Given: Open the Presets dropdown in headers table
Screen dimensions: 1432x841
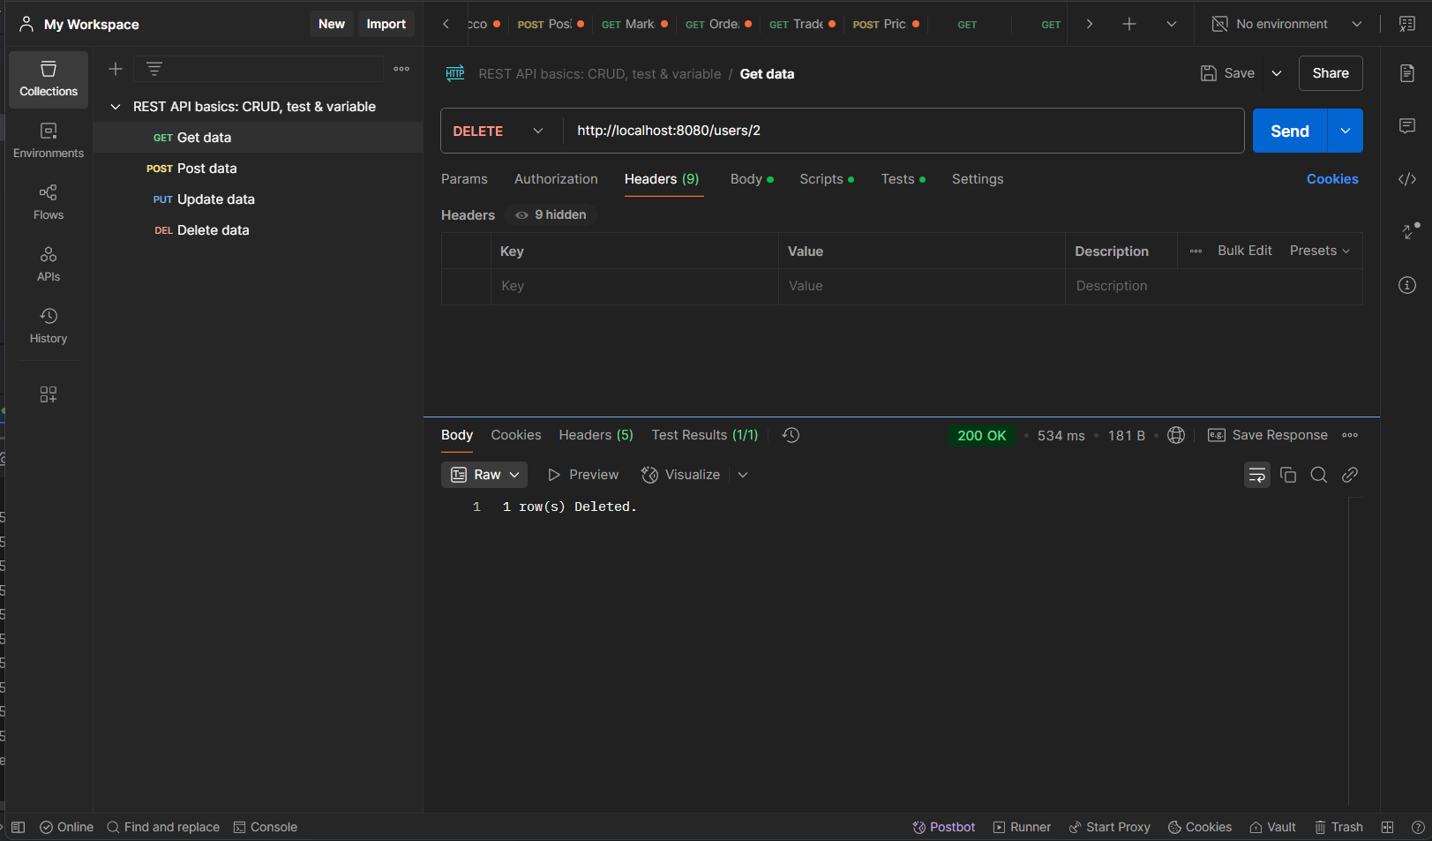Looking at the screenshot, I should click(x=1320, y=251).
